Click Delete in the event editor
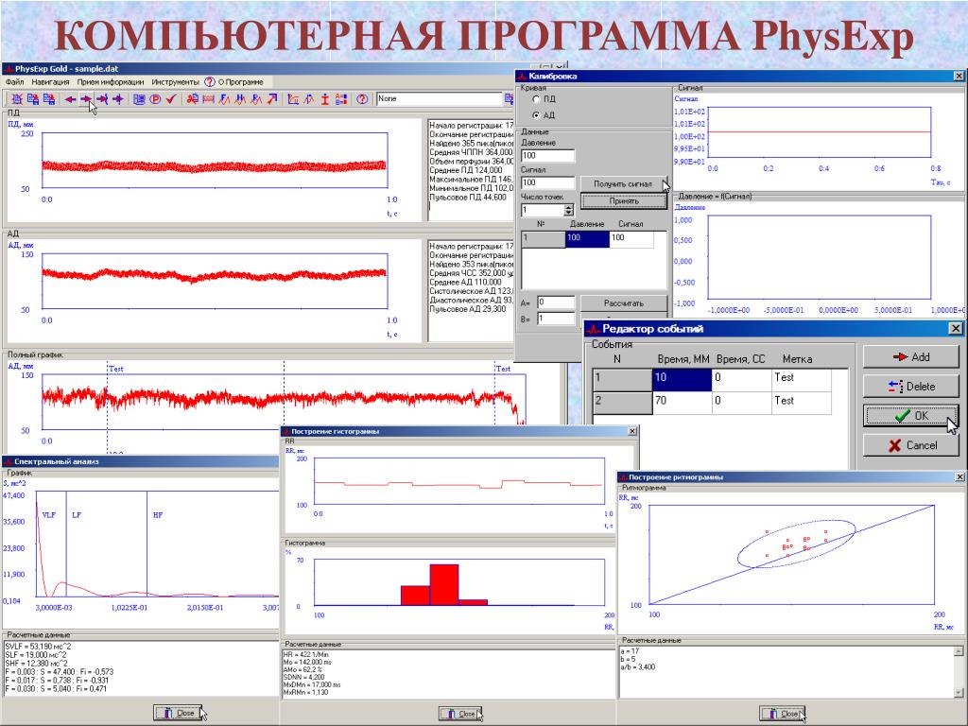Image resolution: width=968 pixels, height=726 pixels. [x=910, y=387]
